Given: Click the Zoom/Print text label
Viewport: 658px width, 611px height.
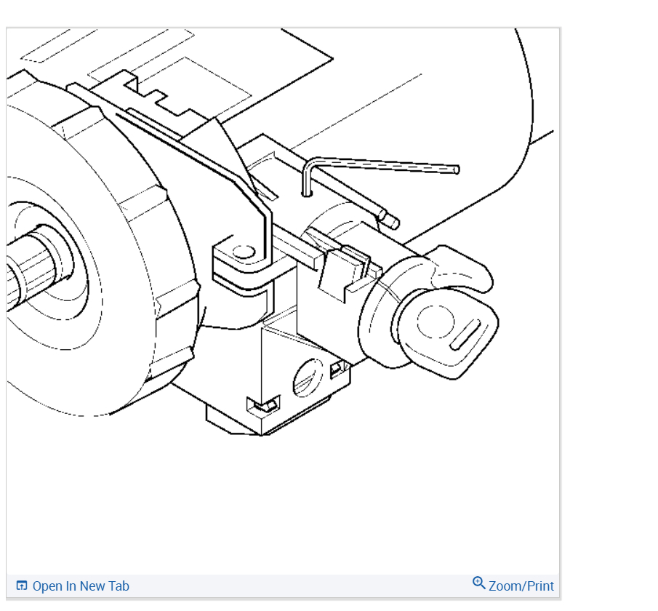Looking at the screenshot, I should coord(521,586).
